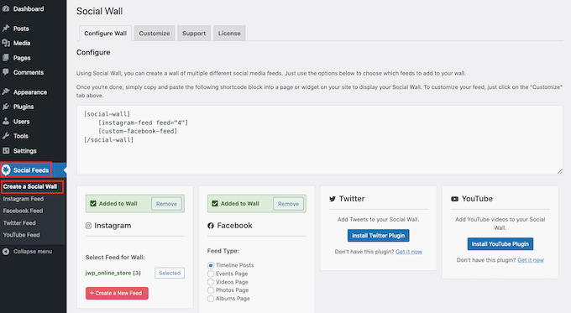571x313 pixels.
Task: Click the [instagram-feed feed="4"] shortcode line
Action: coord(143,123)
